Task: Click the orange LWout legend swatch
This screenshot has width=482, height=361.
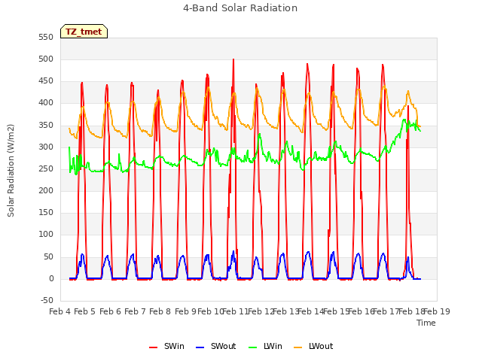Action: pyautogui.click(x=298, y=347)
